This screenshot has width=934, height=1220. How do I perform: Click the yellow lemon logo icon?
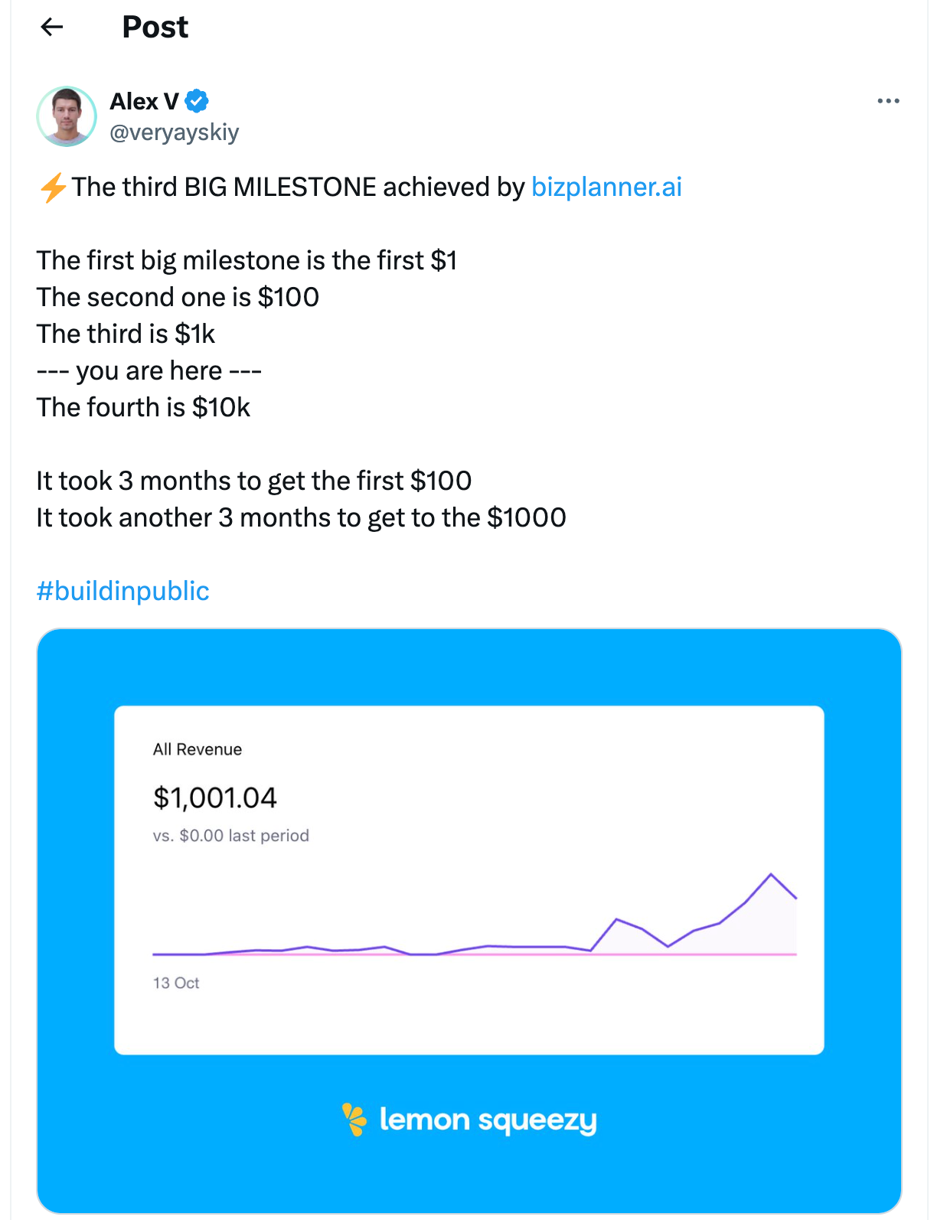coord(354,1119)
